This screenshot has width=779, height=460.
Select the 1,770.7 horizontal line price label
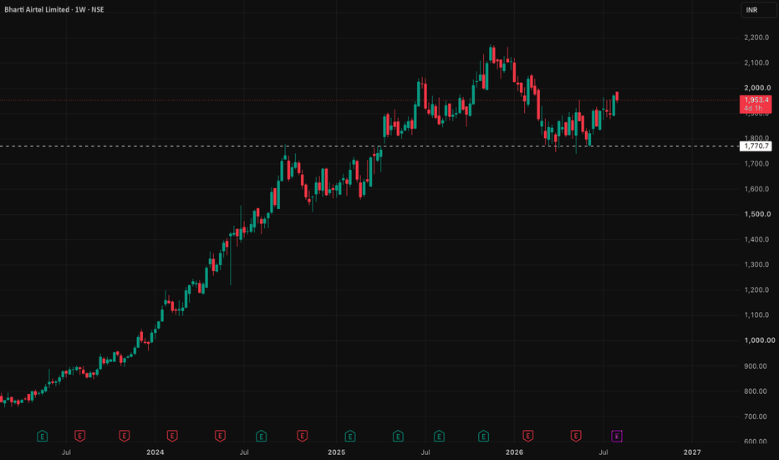click(756, 146)
